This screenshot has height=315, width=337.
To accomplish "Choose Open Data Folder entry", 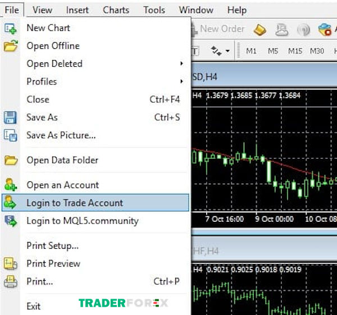I will click(x=95, y=160).
